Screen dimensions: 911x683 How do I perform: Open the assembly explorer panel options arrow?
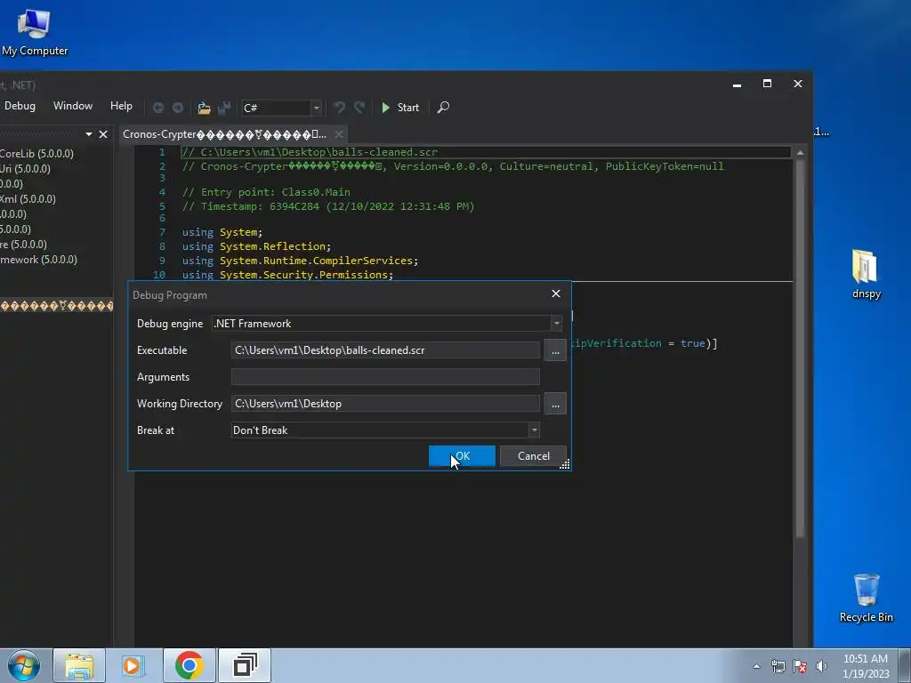point(89,134)
